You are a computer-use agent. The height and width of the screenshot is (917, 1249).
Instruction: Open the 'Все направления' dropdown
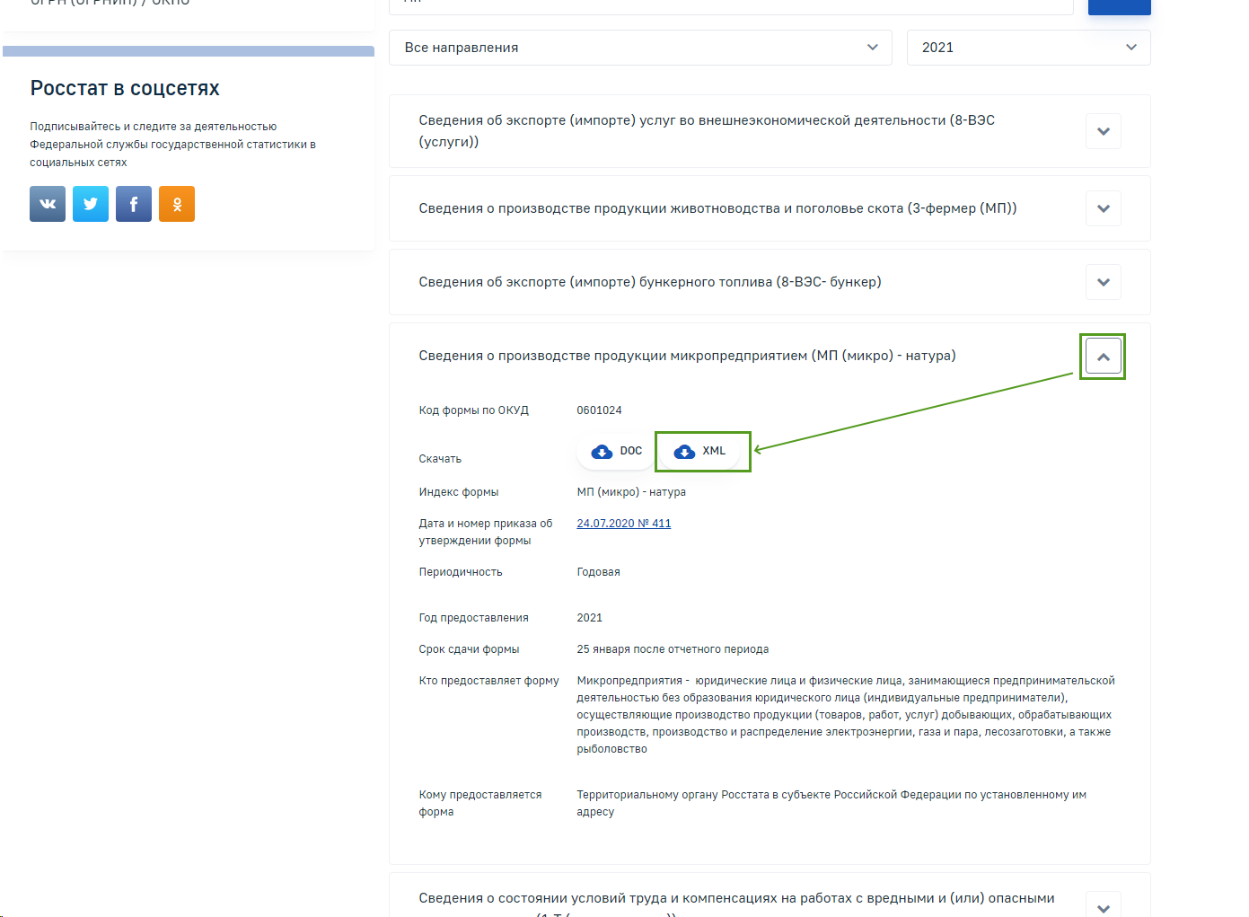[640, 48]
